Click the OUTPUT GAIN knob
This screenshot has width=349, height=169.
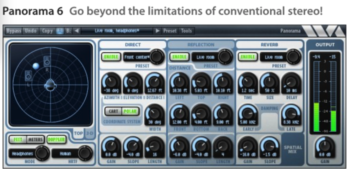[x=325, y=146]
